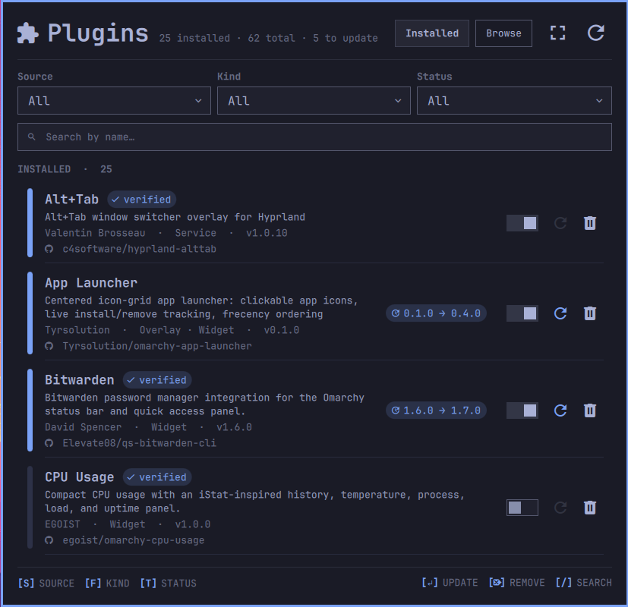Open the Tyrsolution/omarchy-app-launcher repository link
The width and height of the screenshot is (628, 607).
pos(157,346)
